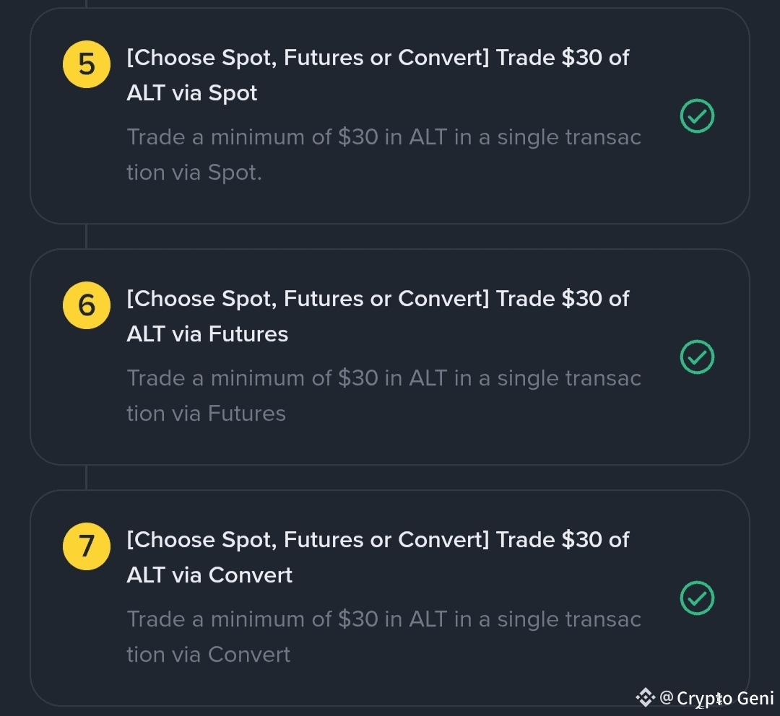Click the gray description under the Spot task
The height and width of the screenshot is (716, 780).
[x=383, y=154]
